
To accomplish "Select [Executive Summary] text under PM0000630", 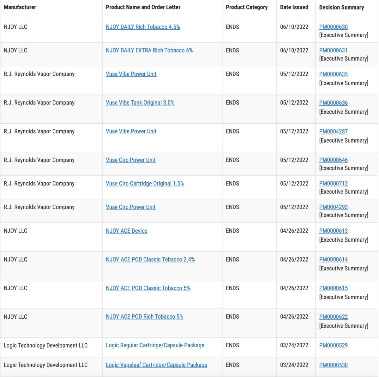I will 344,35.
